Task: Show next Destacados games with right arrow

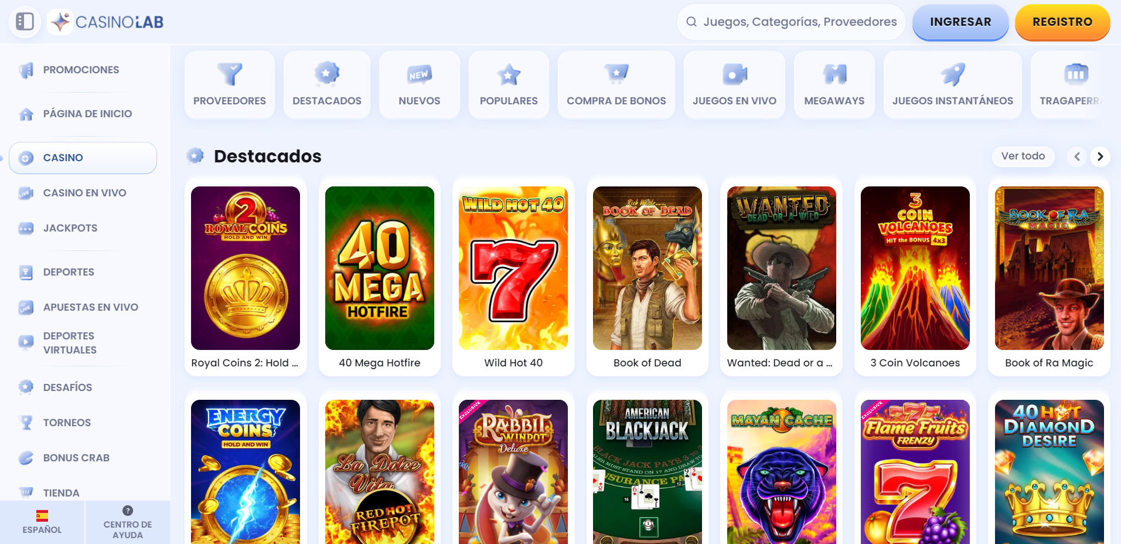Action: click(1100, 157)
